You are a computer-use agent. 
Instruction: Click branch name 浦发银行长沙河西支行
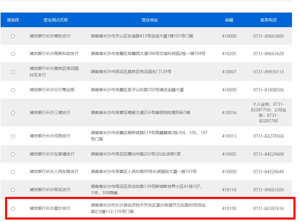tap(50, 136)
